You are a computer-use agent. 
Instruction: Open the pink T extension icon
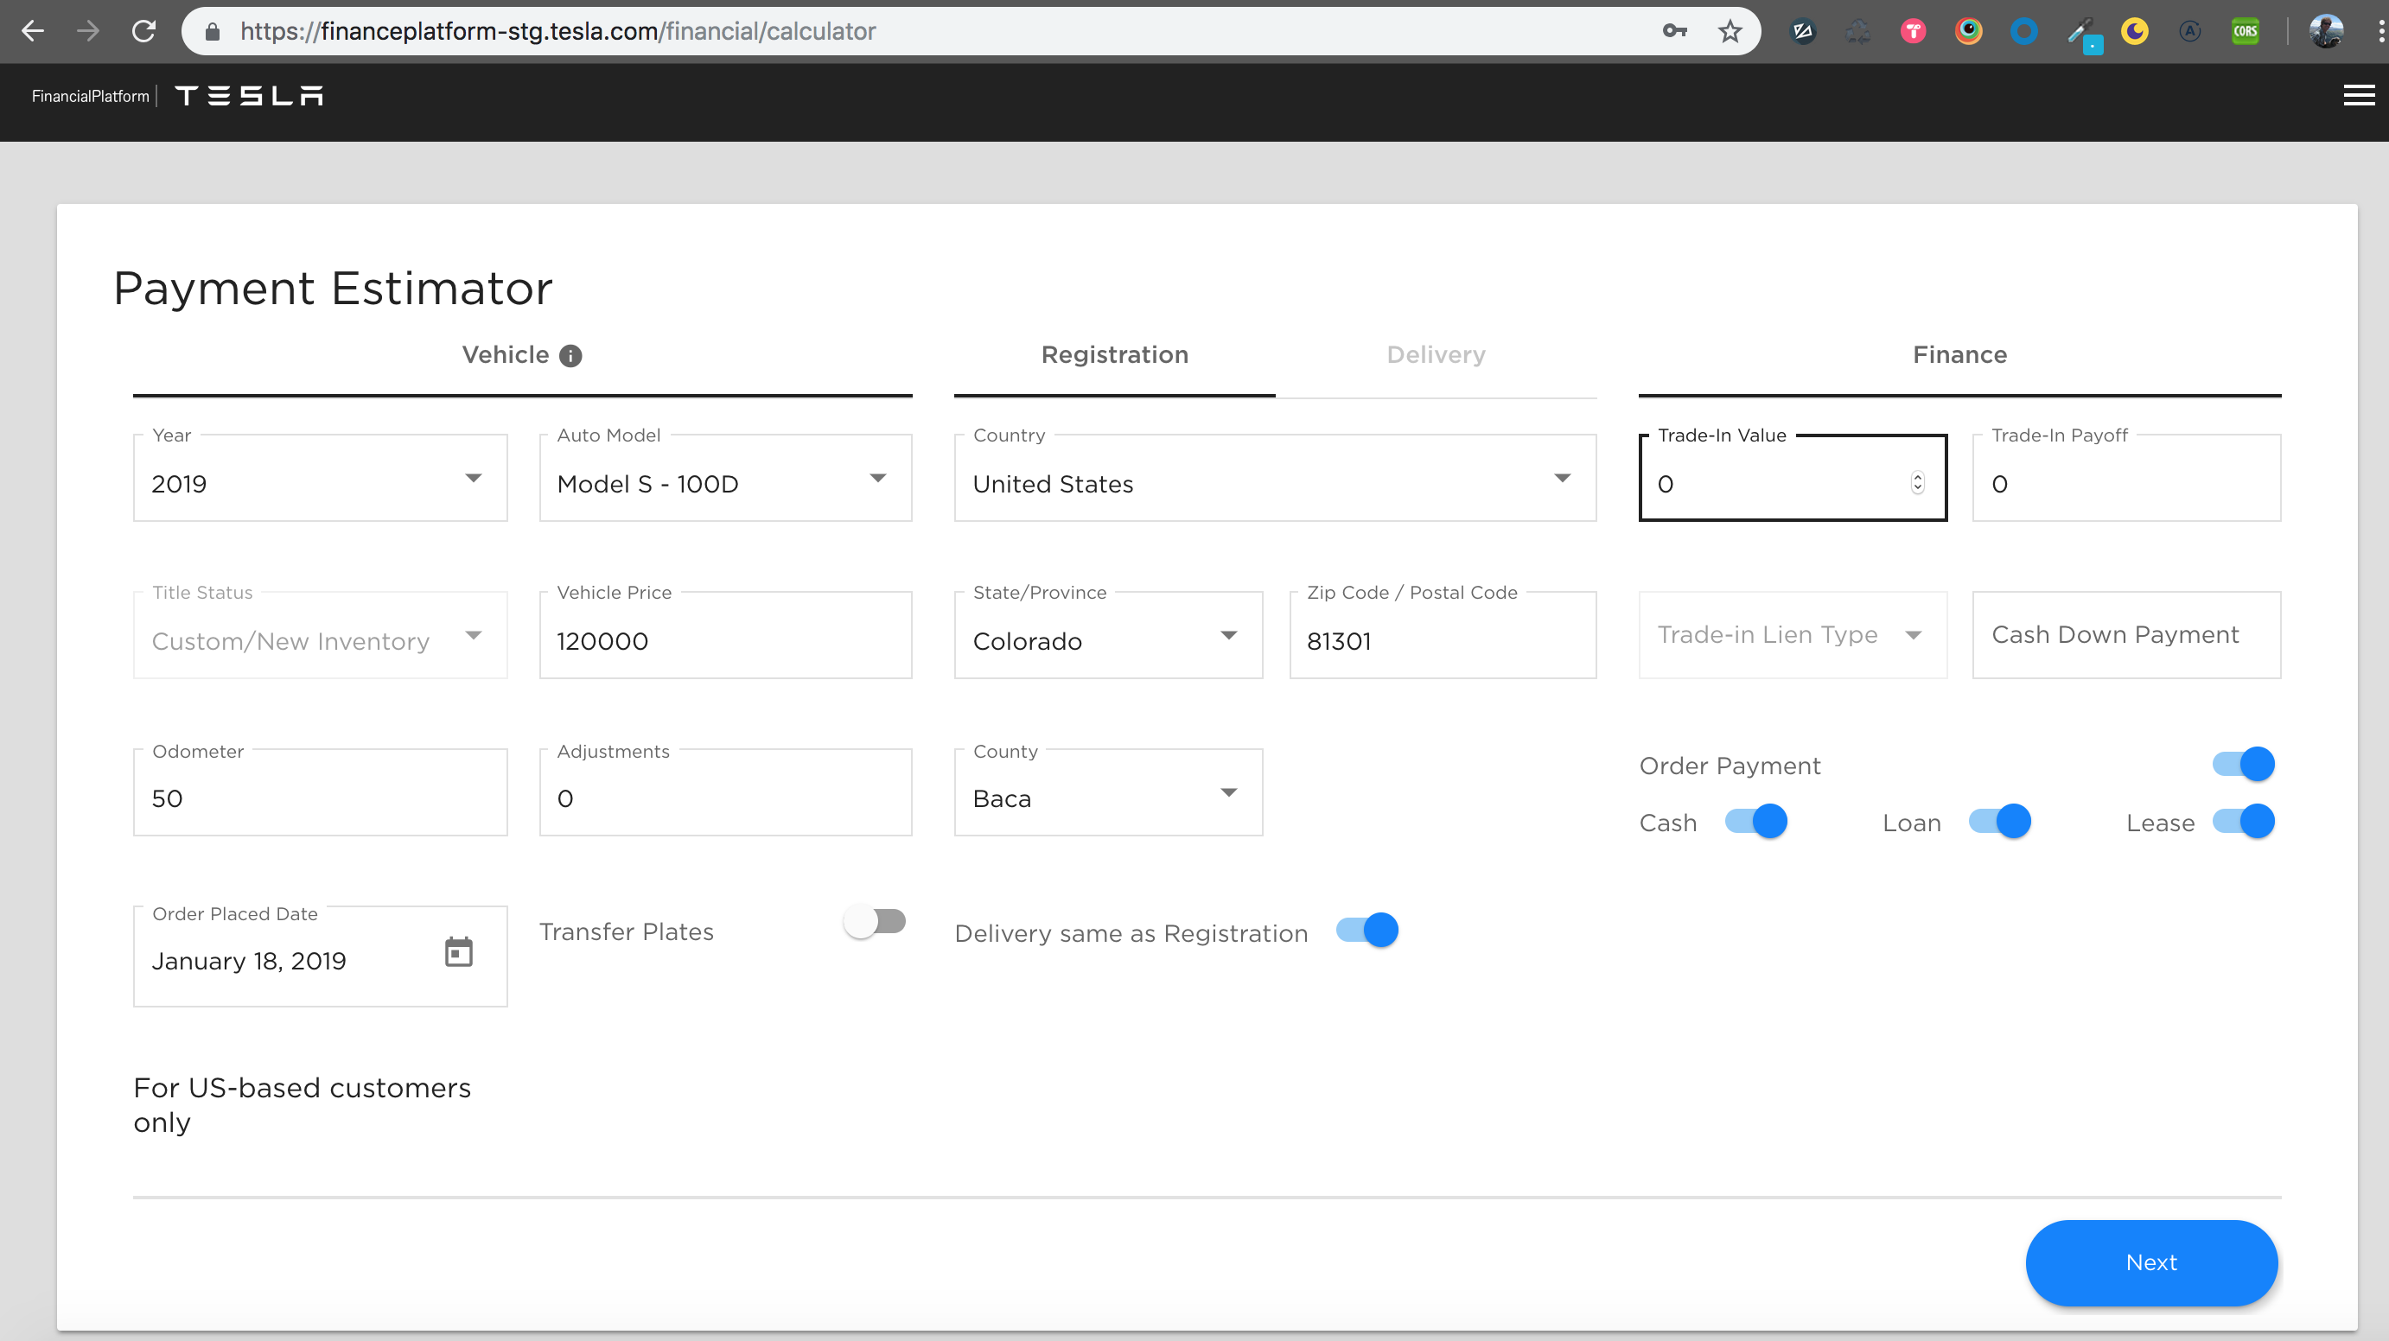[x=1914, y=31]
